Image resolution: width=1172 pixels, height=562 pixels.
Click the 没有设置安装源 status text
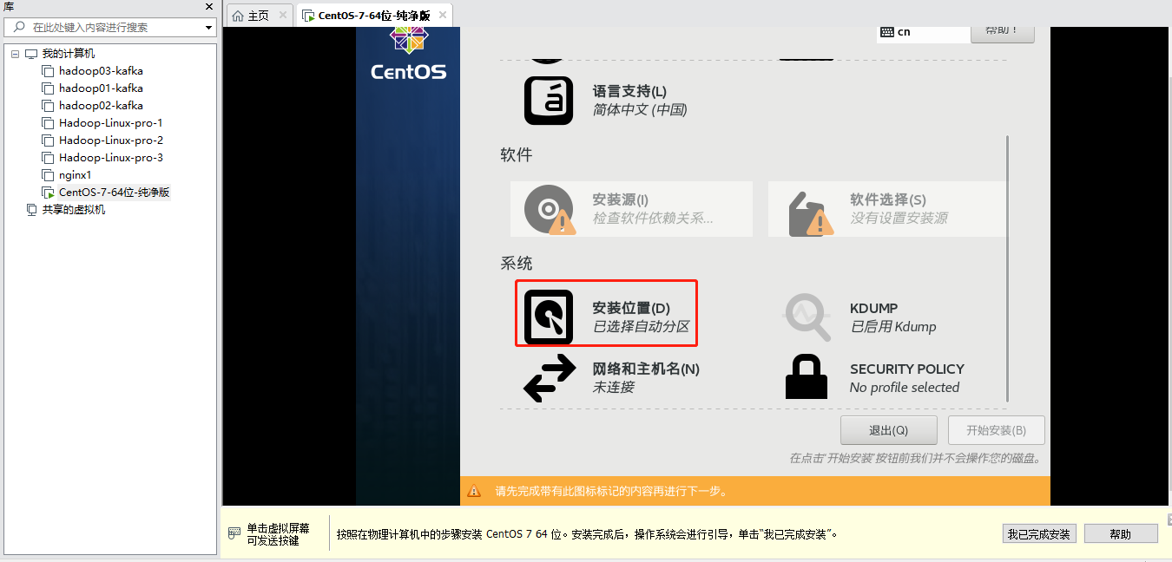point(899,219)
